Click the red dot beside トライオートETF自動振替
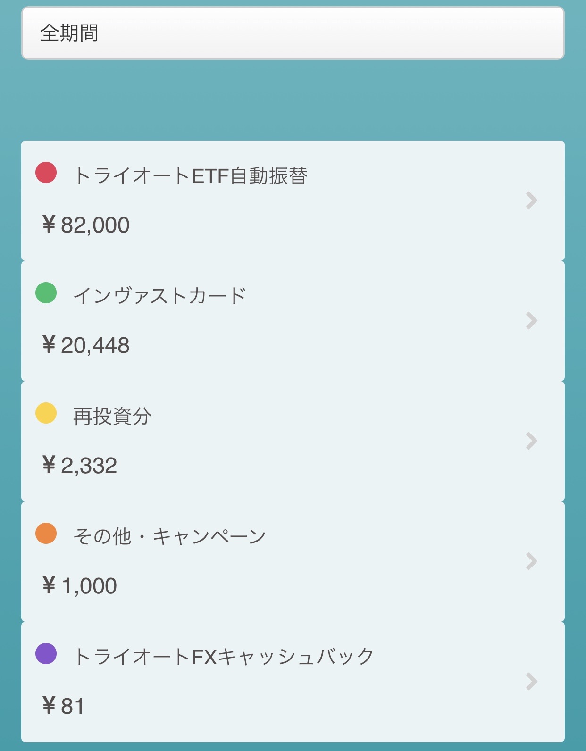Screen dimensions: 586x751 [46, 172]
